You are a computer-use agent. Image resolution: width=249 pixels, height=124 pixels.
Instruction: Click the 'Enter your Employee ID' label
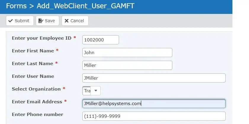(41, 38)
